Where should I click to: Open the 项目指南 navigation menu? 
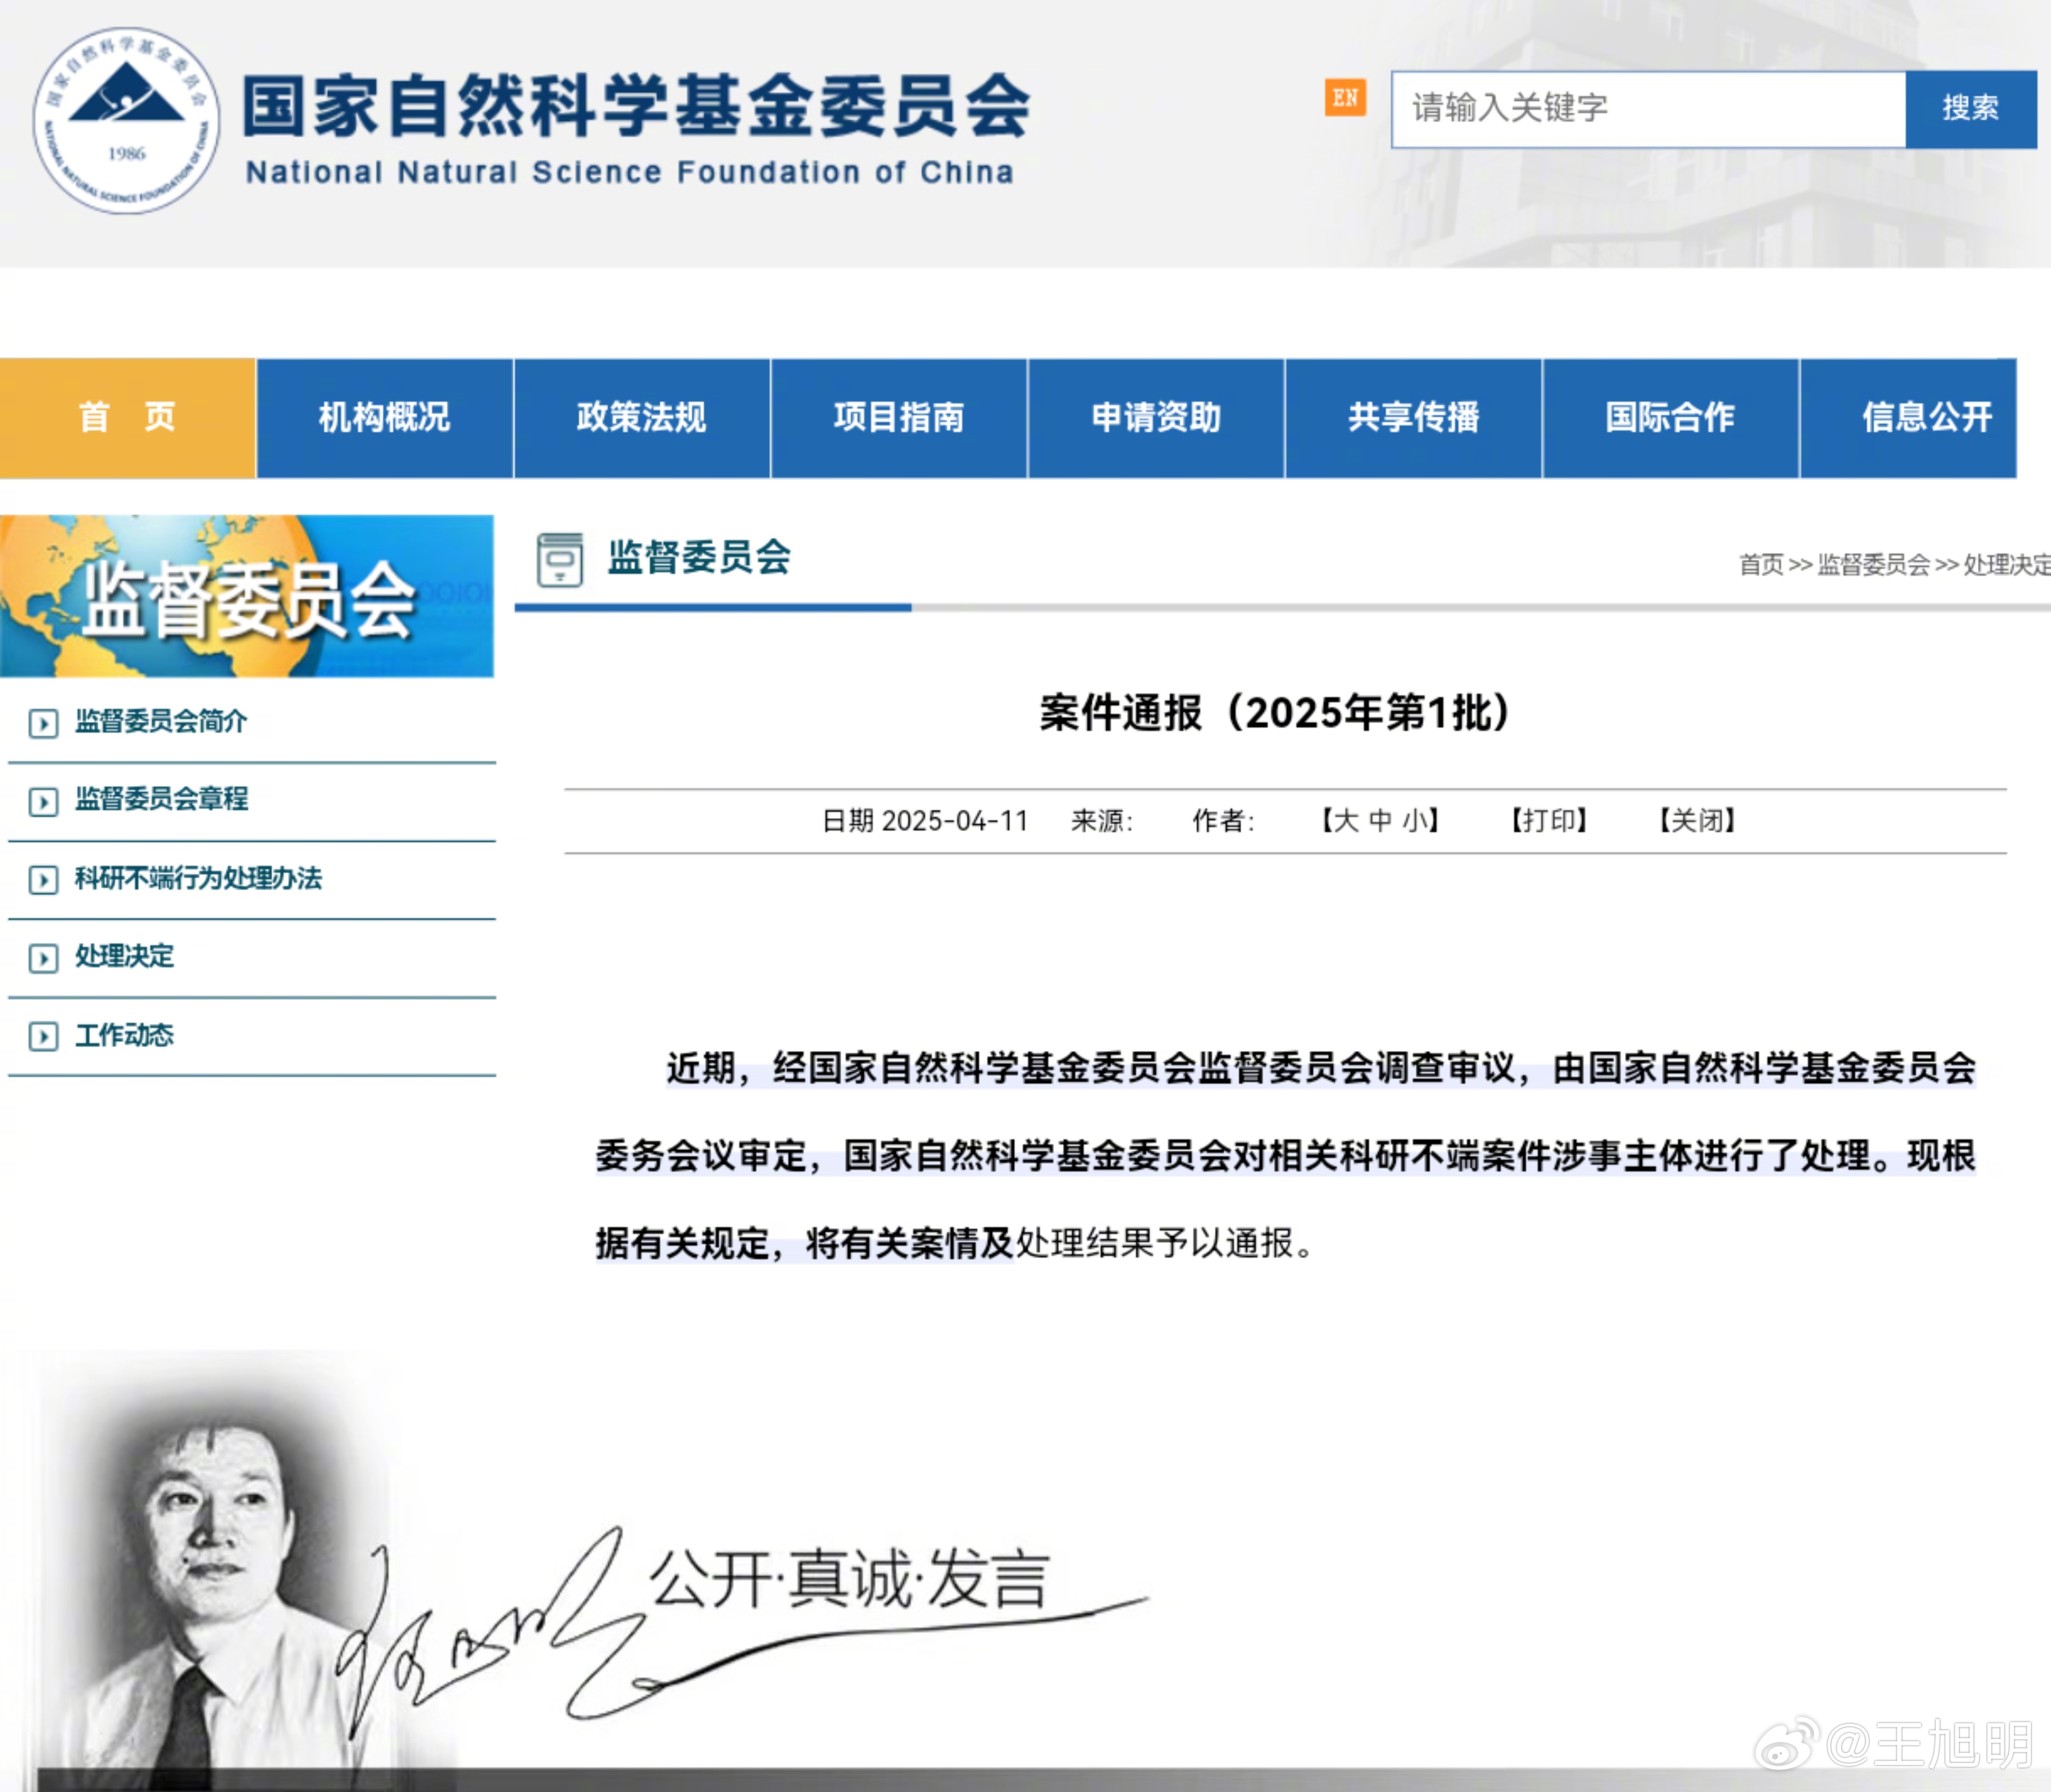pyautogui.click(x=898, y=417)
